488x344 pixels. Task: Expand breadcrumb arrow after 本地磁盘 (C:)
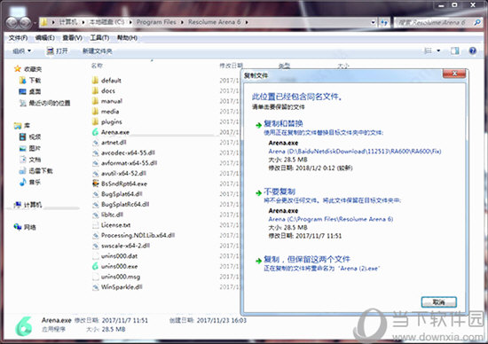tap(130, 22)
